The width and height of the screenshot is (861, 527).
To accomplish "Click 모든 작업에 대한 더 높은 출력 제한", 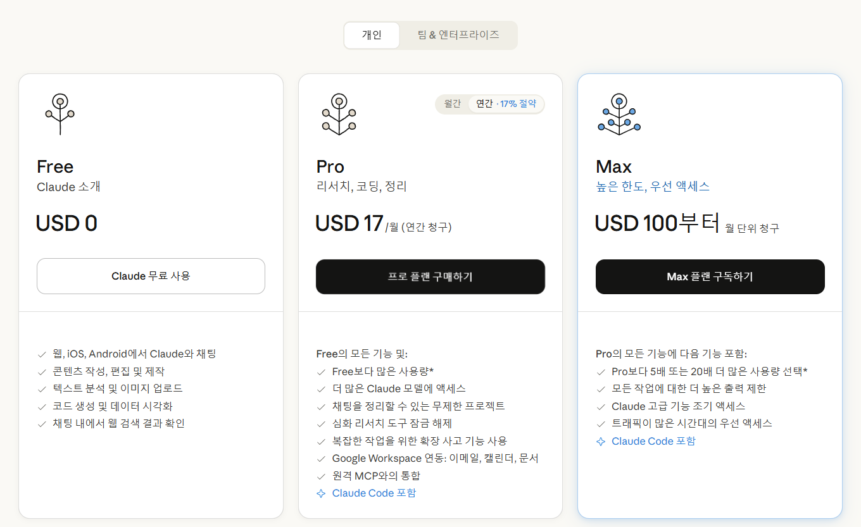I will click(689, 389).
